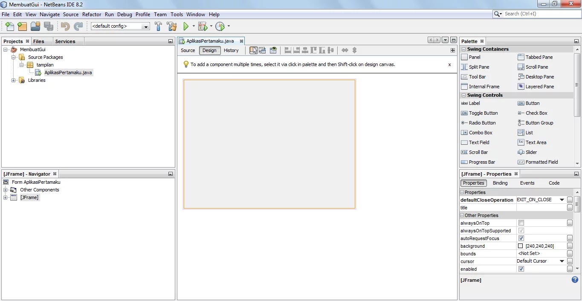This screenshot has width=582, height=301.
Task: Open the defaultCloseOperation dropdown
Action: [x=562, y=200]
